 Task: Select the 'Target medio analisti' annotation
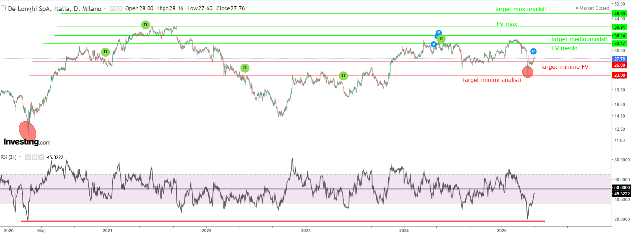(579, 39)
